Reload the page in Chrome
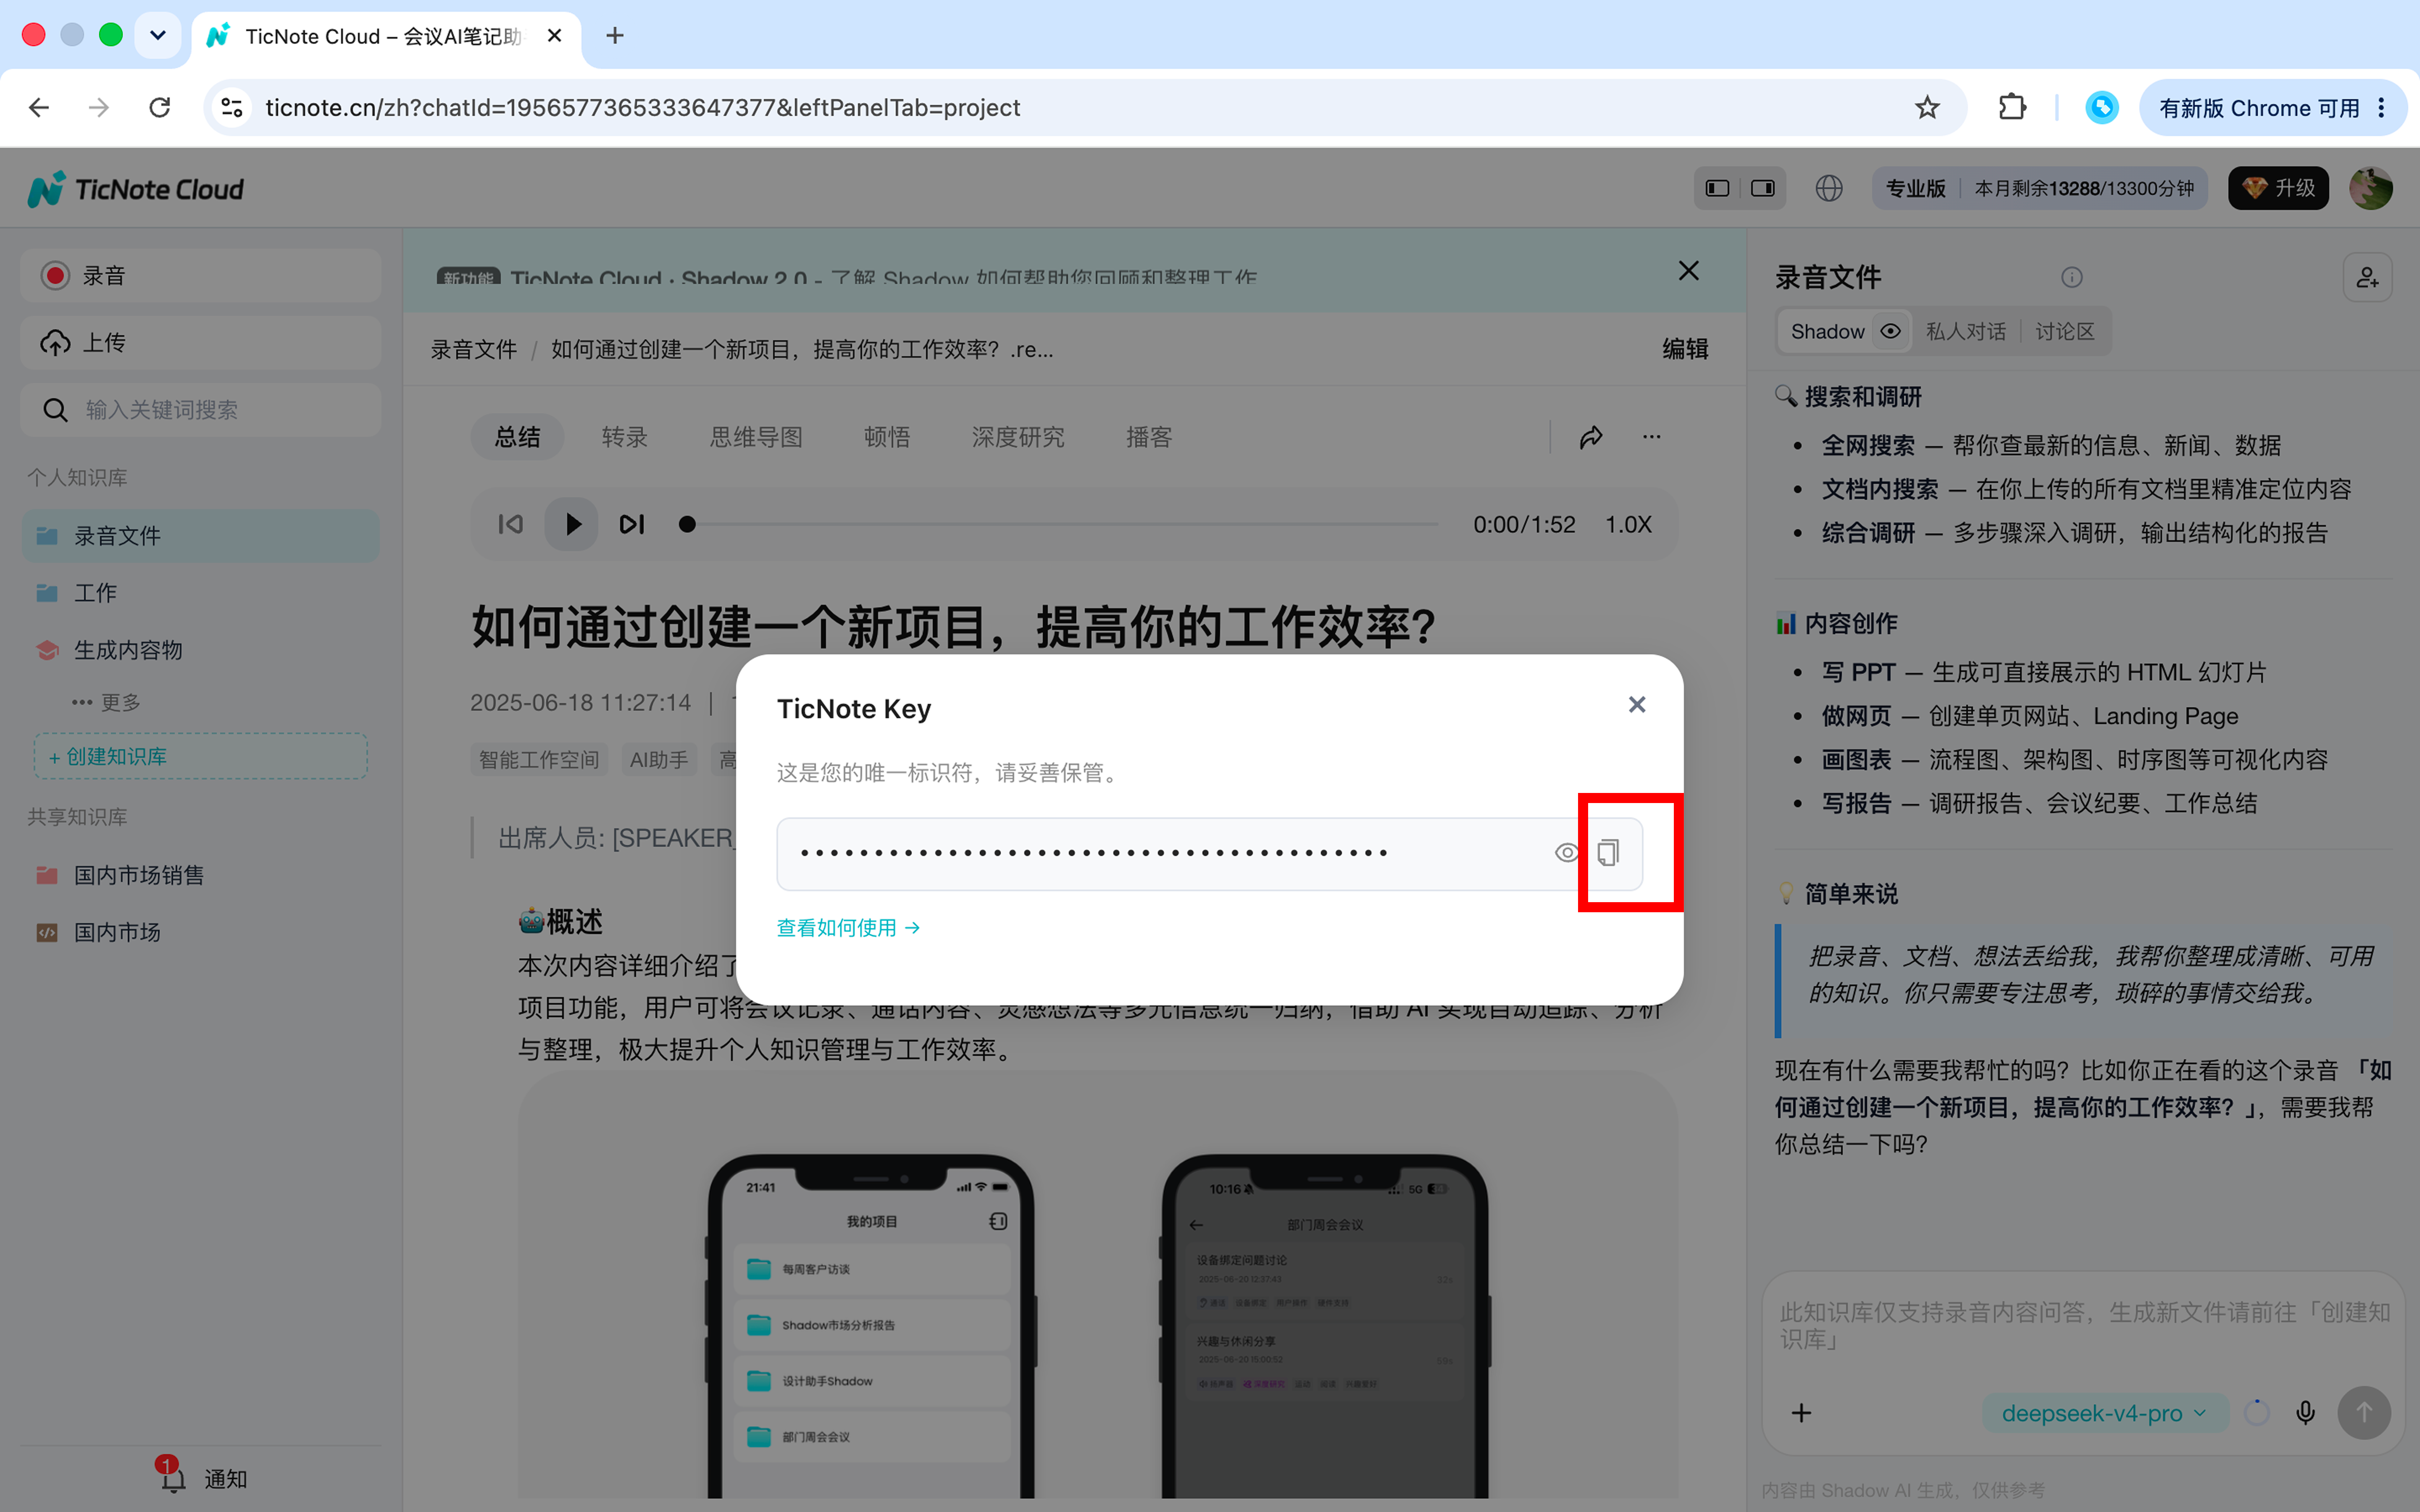The height and width of the screenshot is (1512, 2420). [160, 107]
